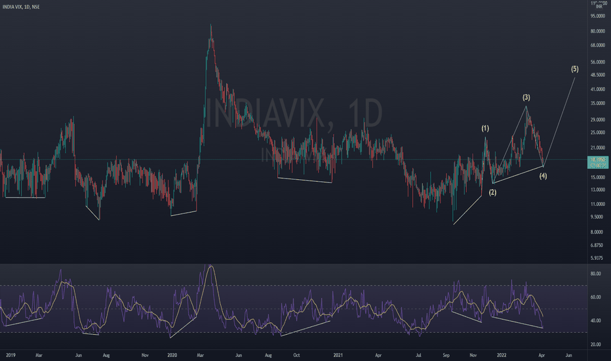This screenshot has height=361, width=611.
Task: Click the 41.0000 price axis label
Action: pyautogui.click(x=598, y=89)
